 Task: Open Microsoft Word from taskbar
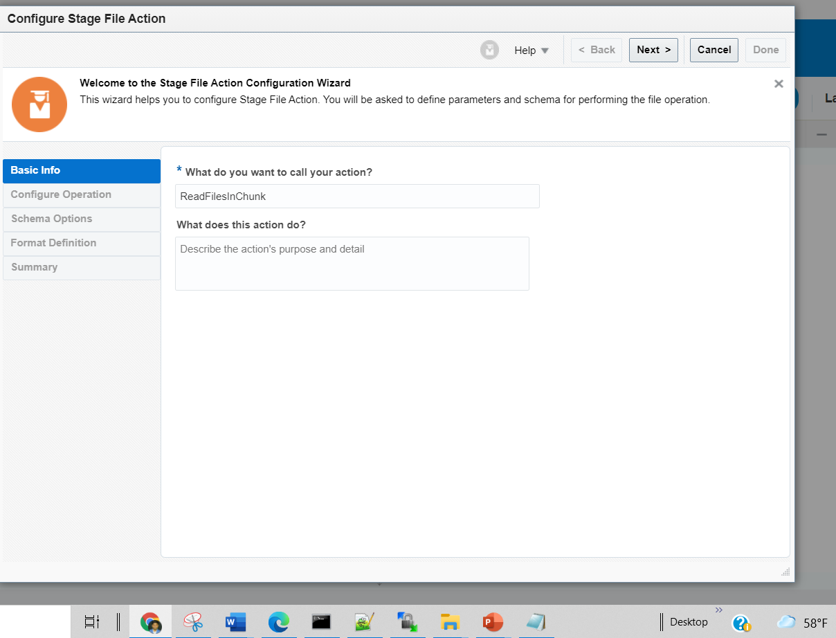pos(236,622)
